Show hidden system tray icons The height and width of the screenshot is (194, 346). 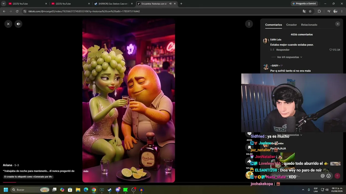303,190
